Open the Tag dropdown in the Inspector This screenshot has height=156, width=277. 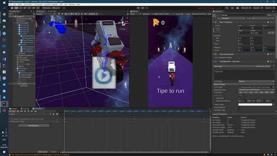[233, 18]
